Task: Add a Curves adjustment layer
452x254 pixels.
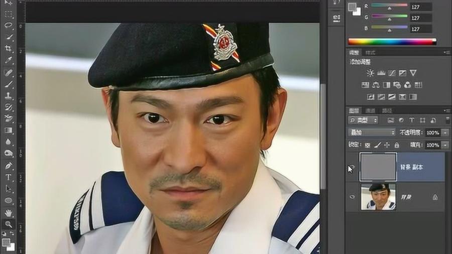Action: click(x=391, y=73)
